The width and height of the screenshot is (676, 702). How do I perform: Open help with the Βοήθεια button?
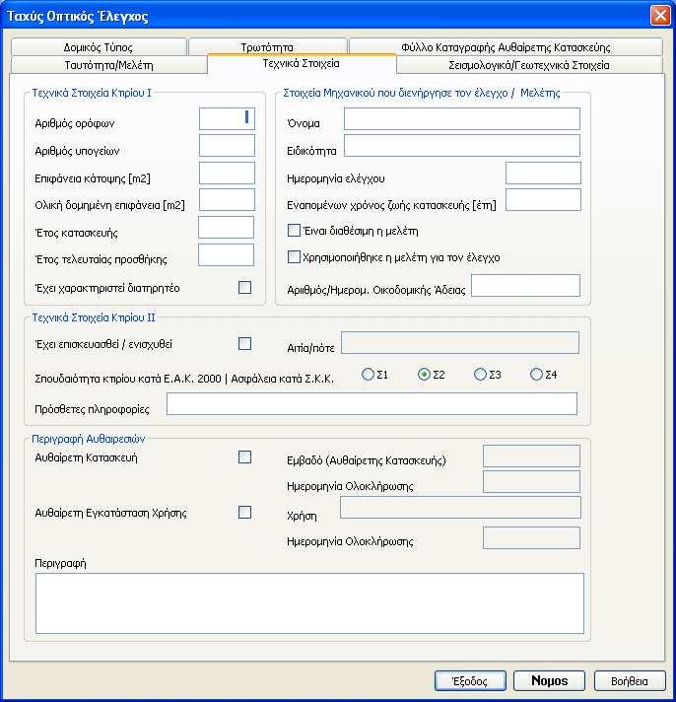(x=630, y=681)
